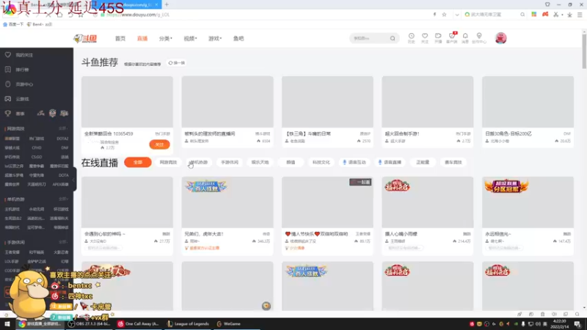Click the Douyu search input field
587x330 pixels.
tap(370, 39)
